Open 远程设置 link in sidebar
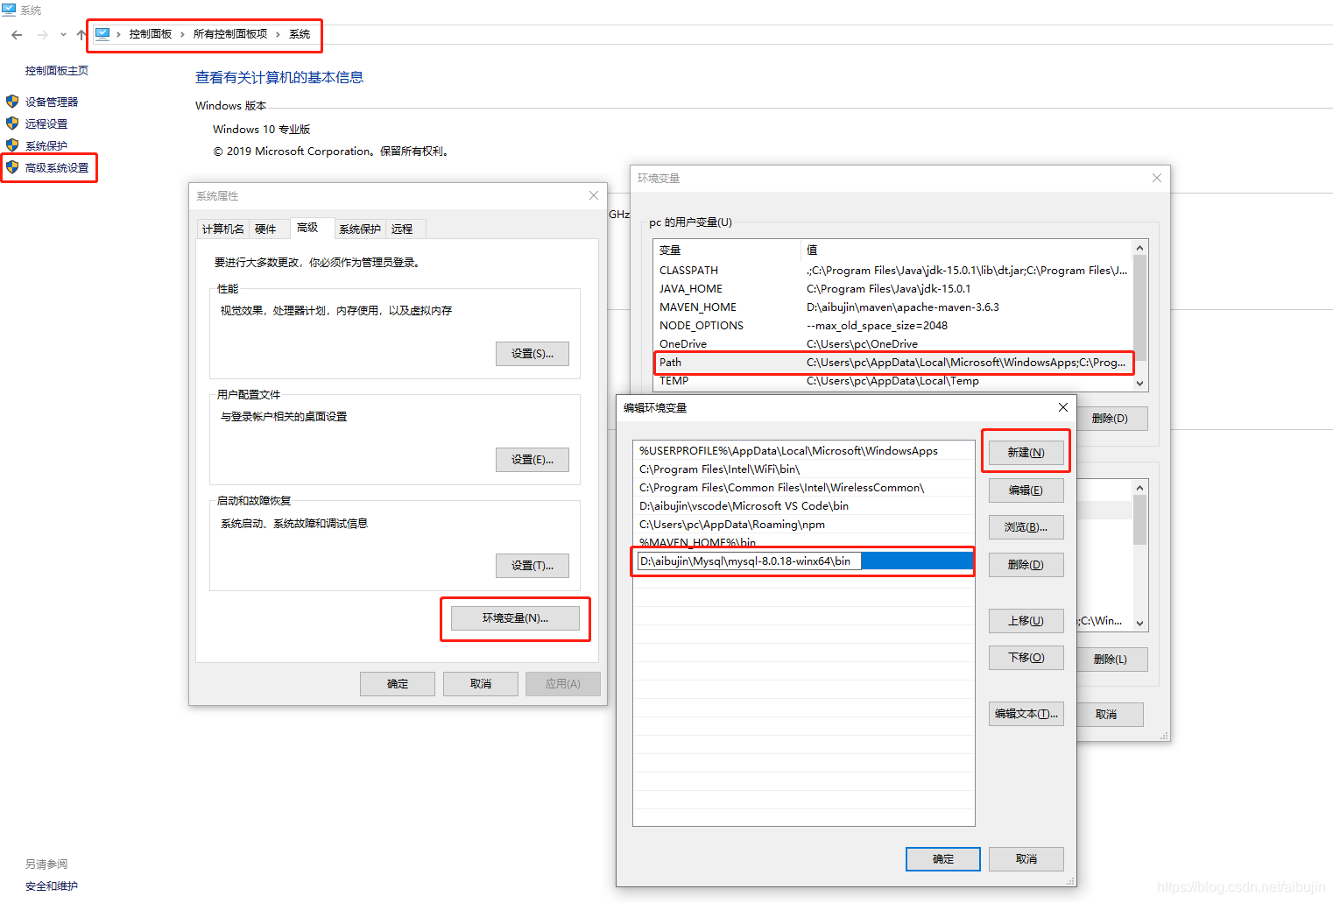This screenshot has width=1333, height=903. [x=46, y=124]
